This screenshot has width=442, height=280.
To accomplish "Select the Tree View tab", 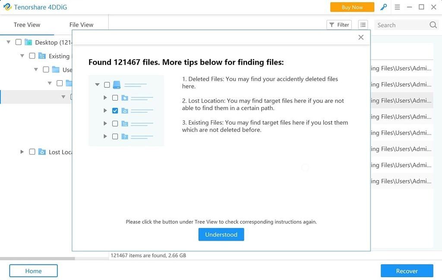I will 26,25.
